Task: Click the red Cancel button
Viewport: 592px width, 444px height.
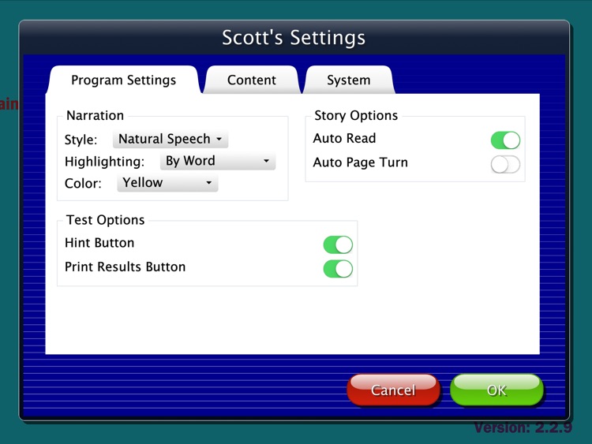Action: [x=393, y=390]
